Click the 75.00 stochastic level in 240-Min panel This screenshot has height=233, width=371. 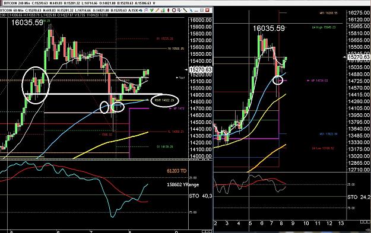point(351,208)
